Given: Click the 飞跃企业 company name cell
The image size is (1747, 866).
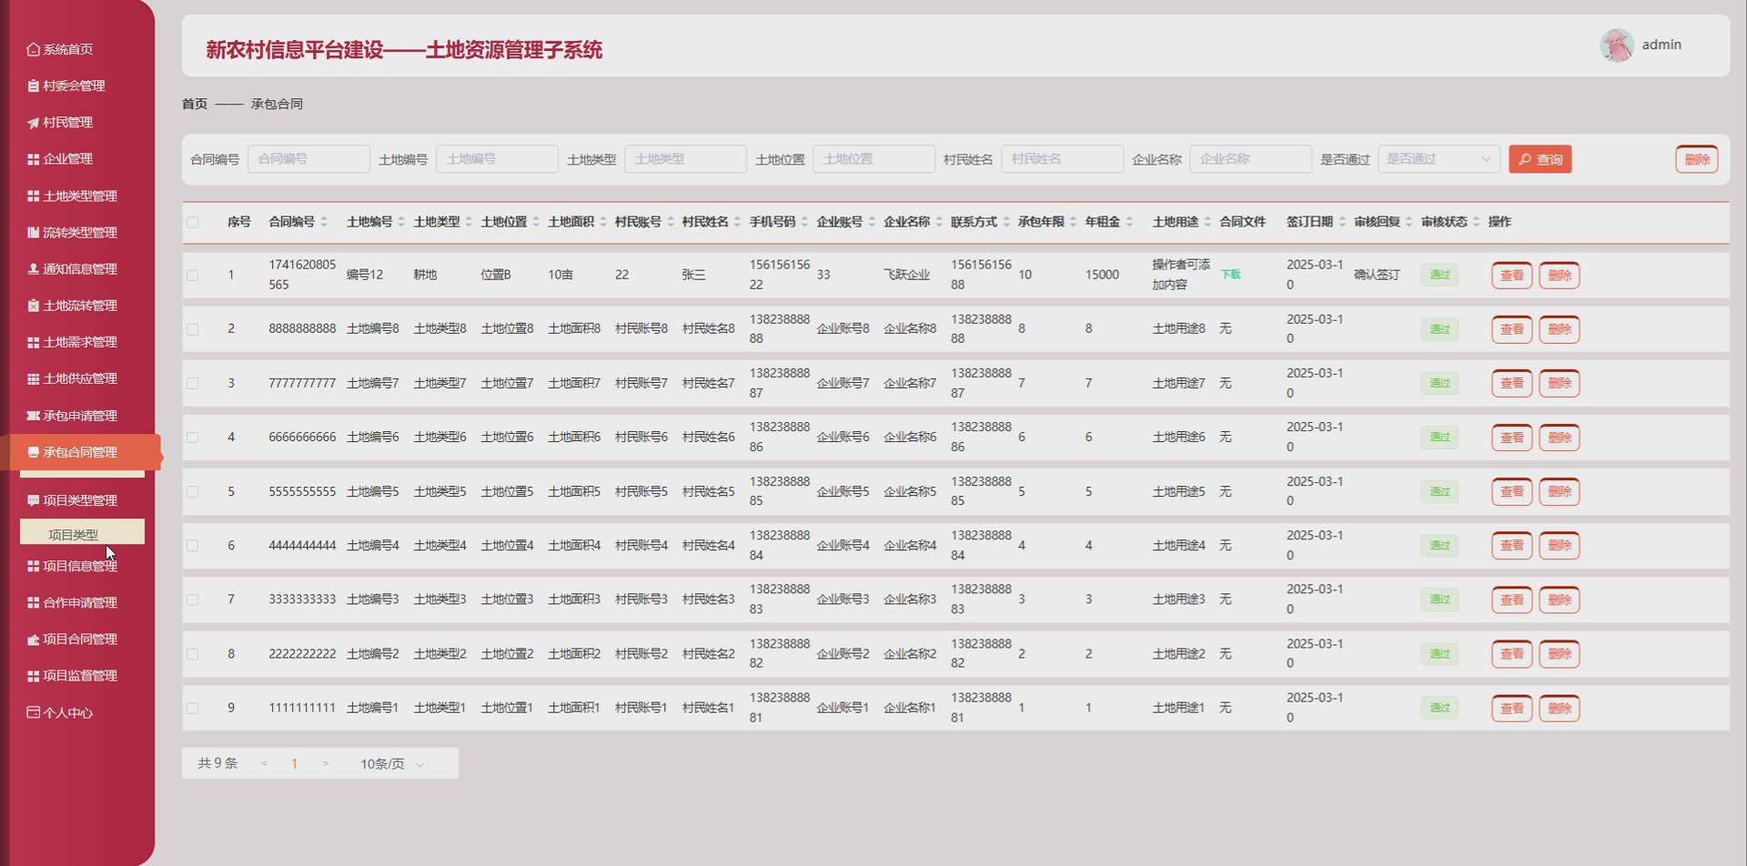Looking at the screenshot, I should point(906,275).
